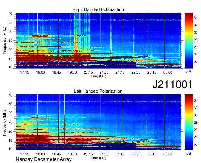Click the 19:30 time tick under the Right Handed plot

[x=72, y=72]
